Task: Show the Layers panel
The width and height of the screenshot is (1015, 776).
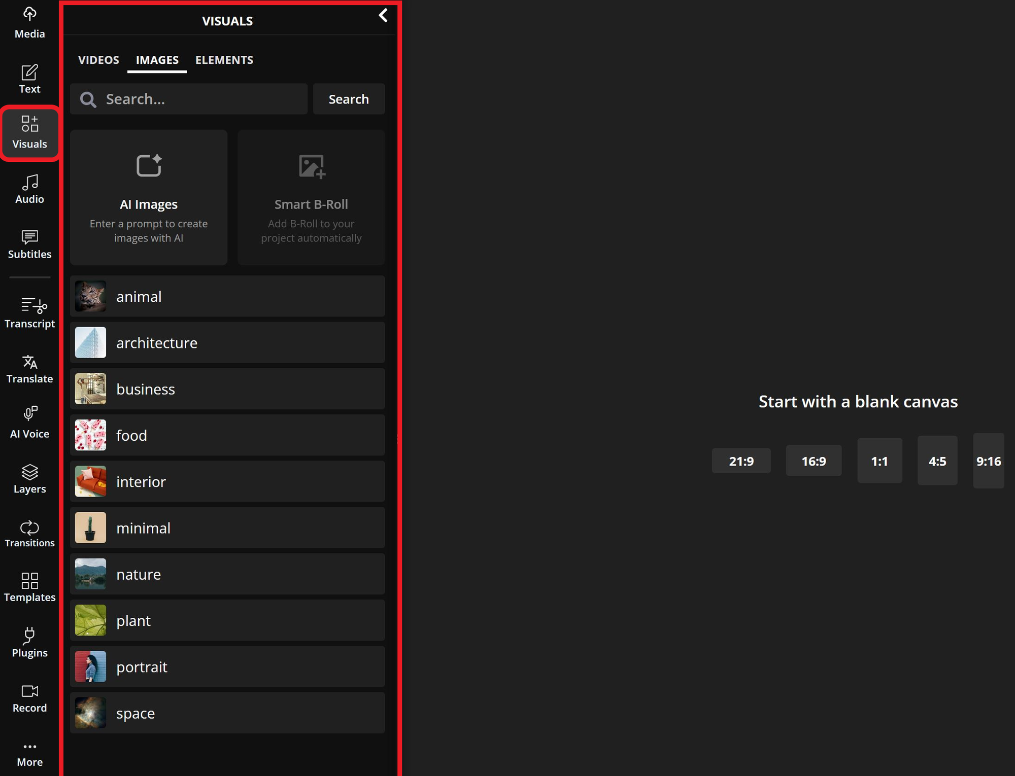Action: coord(29,479)
